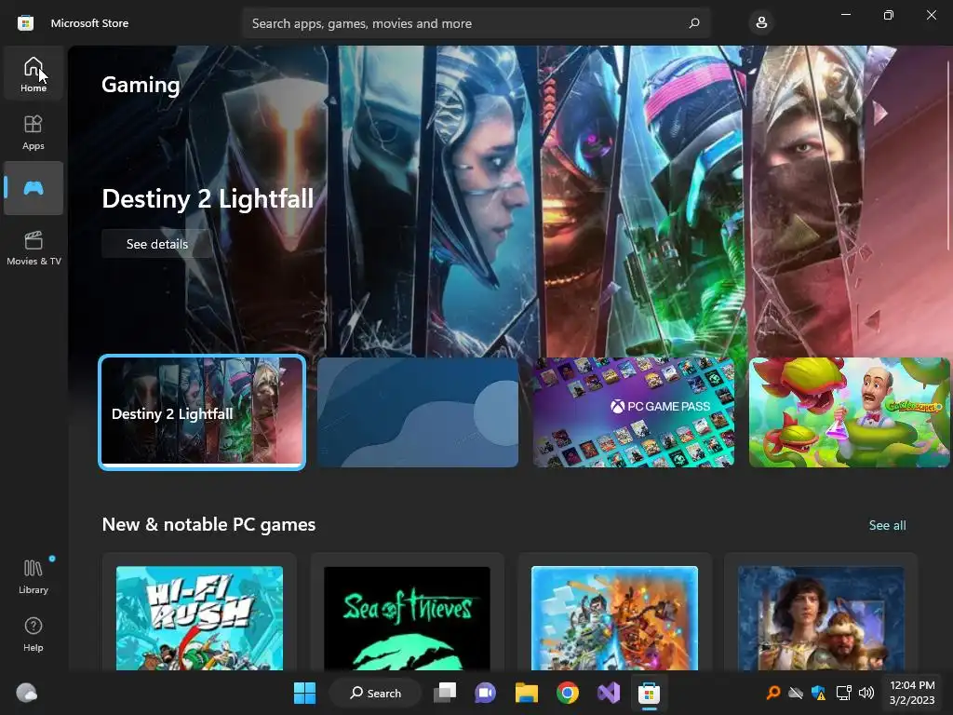This screenshot has width=953, height=715.
Task: Click the Gaming page heading
Action: [141, 85]
